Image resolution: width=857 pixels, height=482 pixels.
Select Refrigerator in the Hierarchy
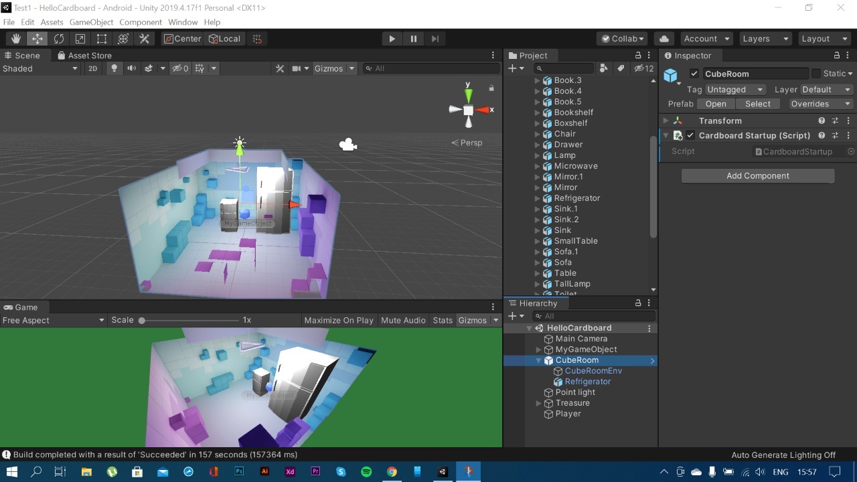coord(588,382)
